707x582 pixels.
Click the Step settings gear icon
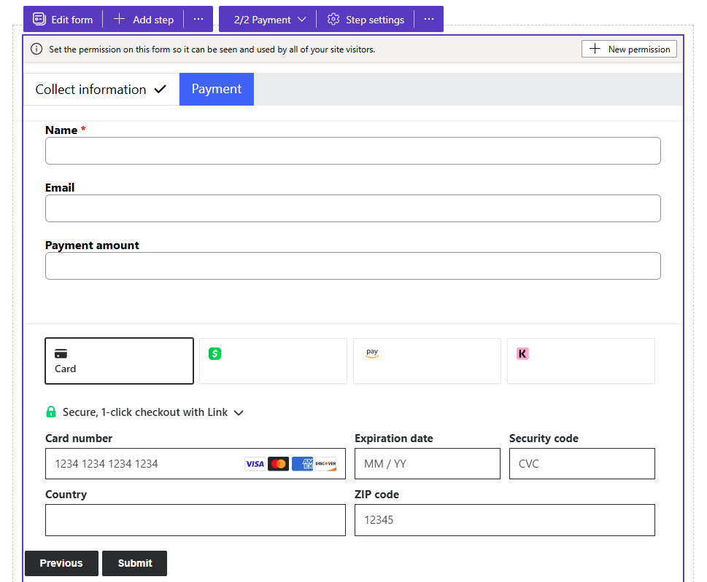(x=333, y=20)
